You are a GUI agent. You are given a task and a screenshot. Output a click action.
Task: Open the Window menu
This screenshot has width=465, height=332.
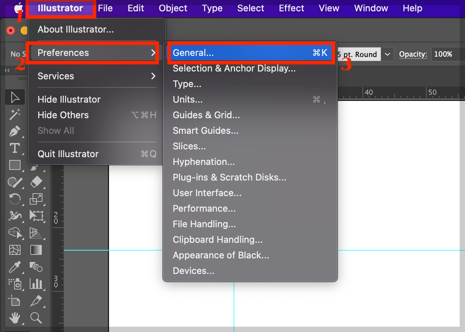tap(371, 8)
